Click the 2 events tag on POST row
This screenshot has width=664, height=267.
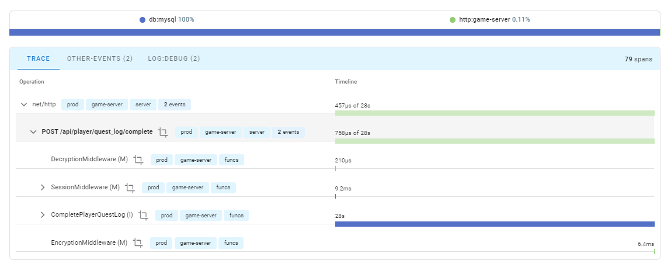click(288, 132)
